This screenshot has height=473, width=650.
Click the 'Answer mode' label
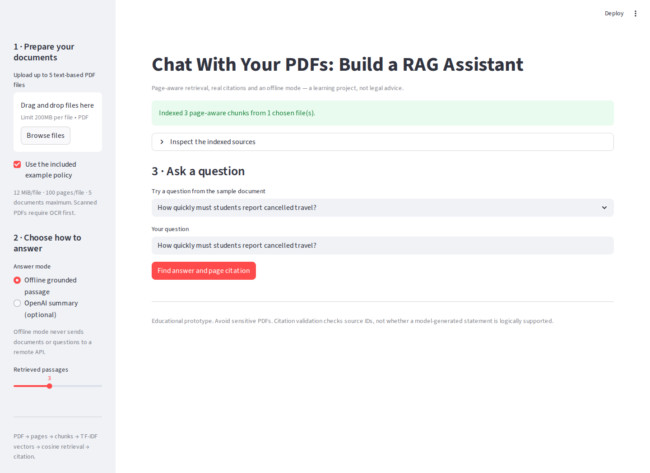tap(32, 267)
